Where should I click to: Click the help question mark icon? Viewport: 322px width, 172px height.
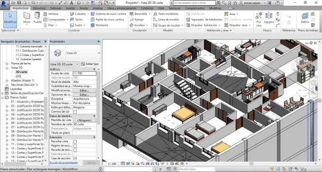[277, 3]
